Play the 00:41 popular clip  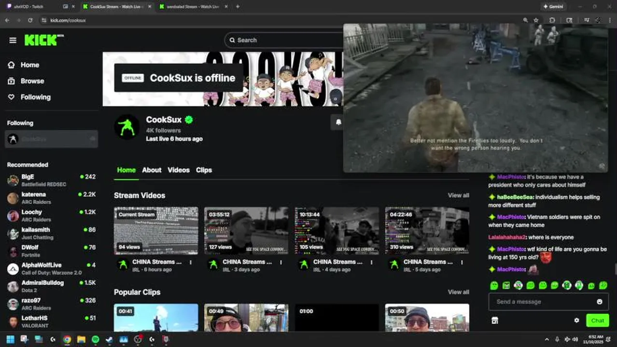click(156, 317)
